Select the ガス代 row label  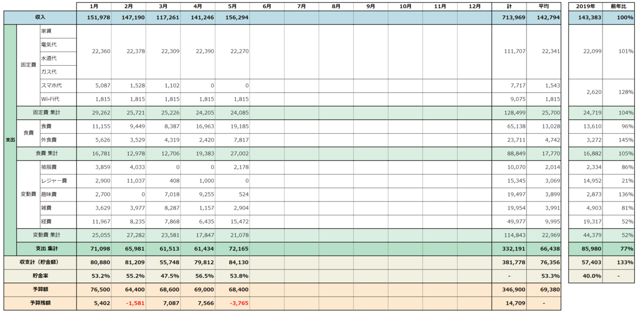tap(58, 72)
